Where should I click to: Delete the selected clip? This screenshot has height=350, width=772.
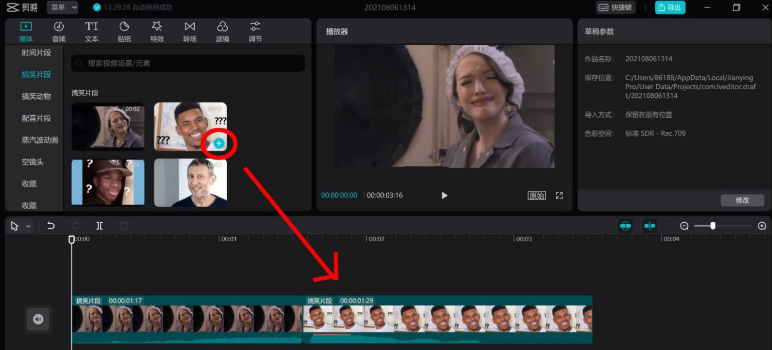[124, 226]
